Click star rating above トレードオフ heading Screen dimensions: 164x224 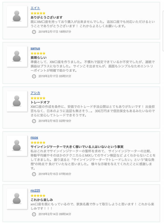[x=38, y=98]
